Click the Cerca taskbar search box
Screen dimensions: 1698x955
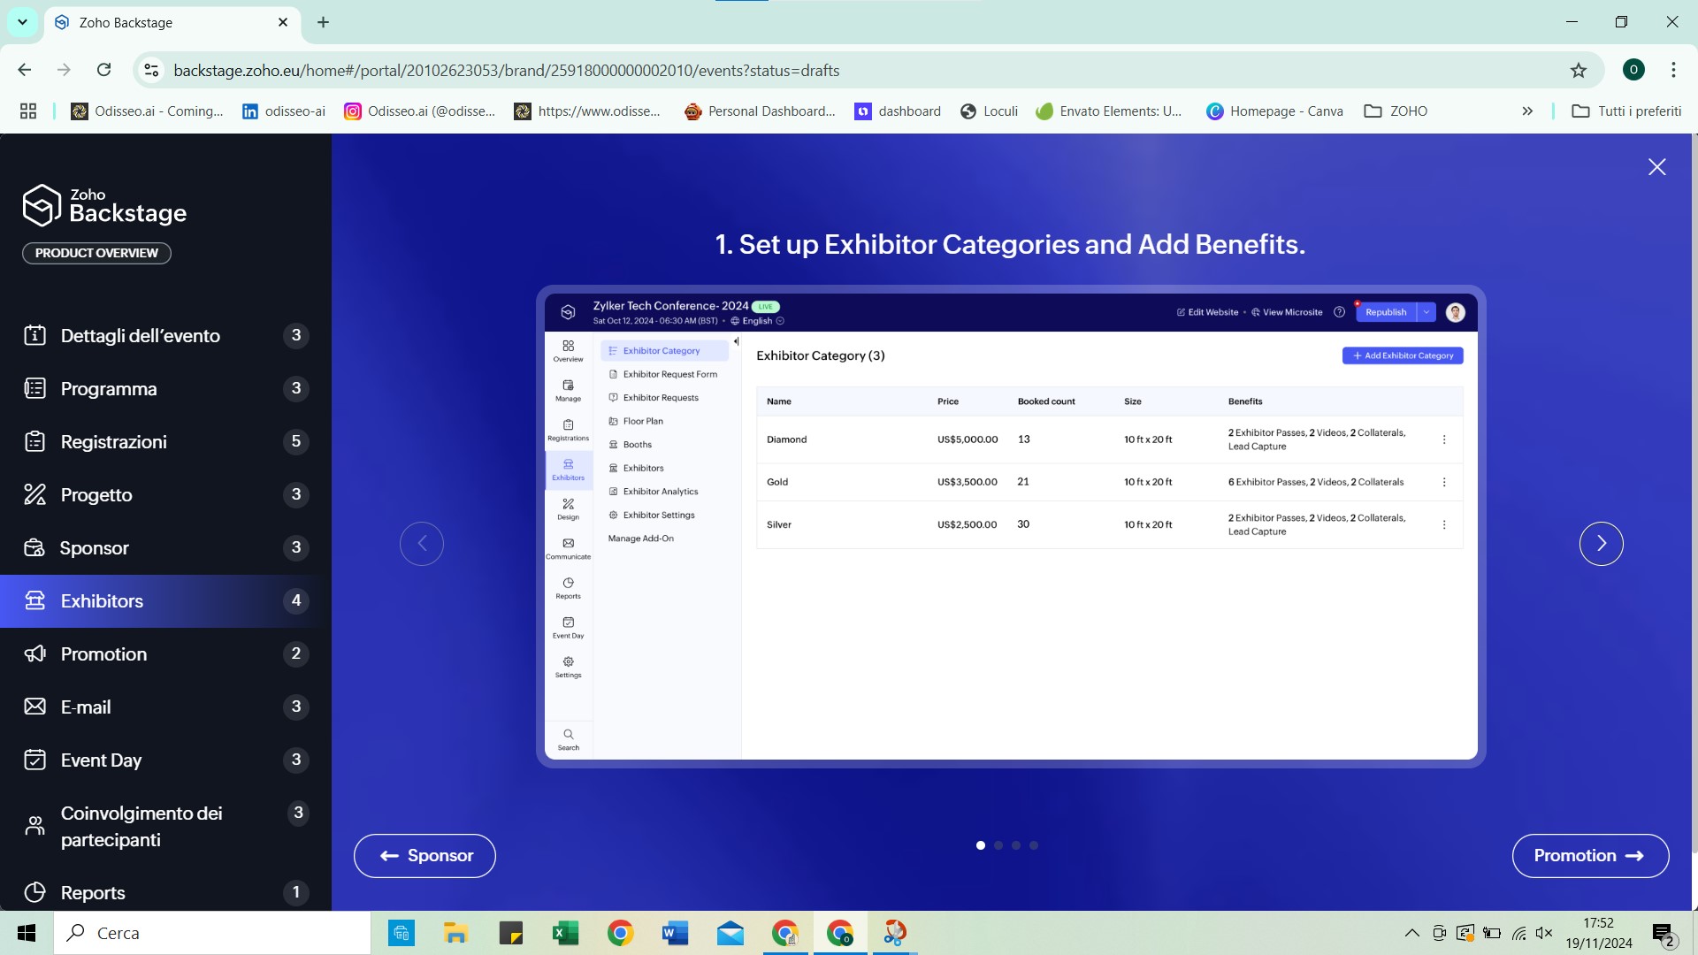coord(212,933)
